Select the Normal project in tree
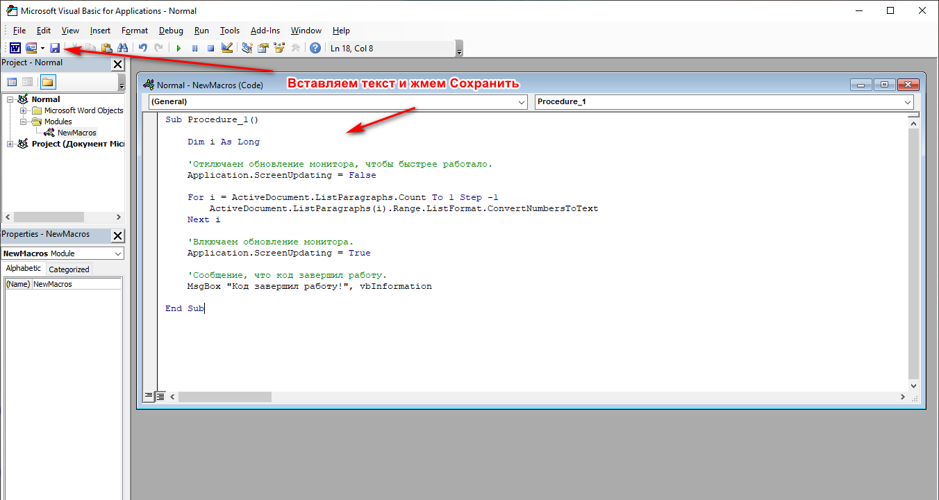 click(46, 99)
